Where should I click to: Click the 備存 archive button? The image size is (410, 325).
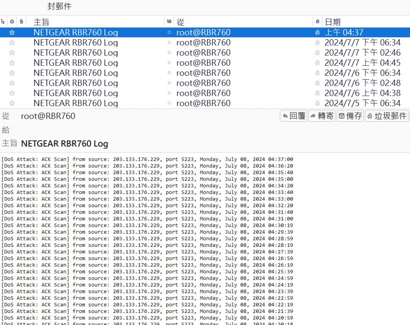point(350,116)
